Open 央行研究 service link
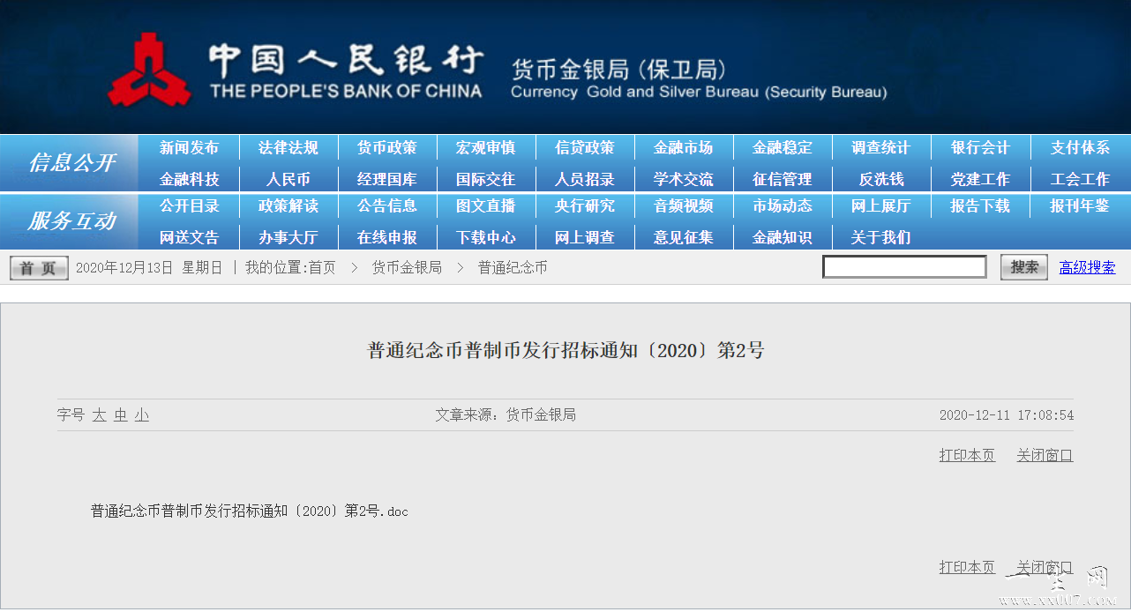The height and width of the screenshot is (612, 1131). click(x=584, y=206)
